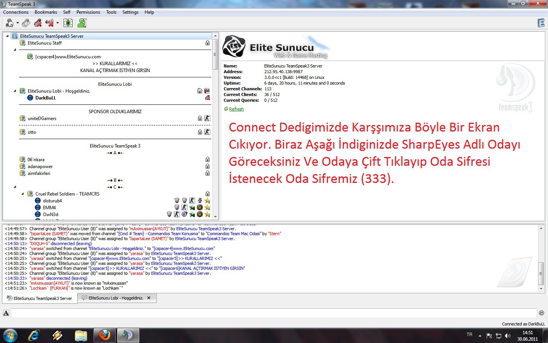Click the lock icon on adanapower row
The height and width of the screenshot is (343, 548).
[207, 167]
